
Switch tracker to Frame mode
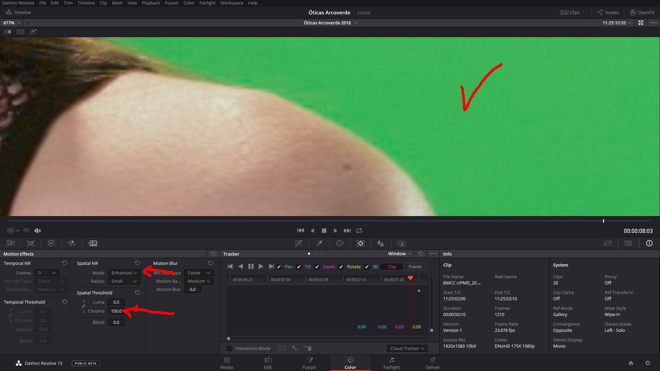coord(415,267)
